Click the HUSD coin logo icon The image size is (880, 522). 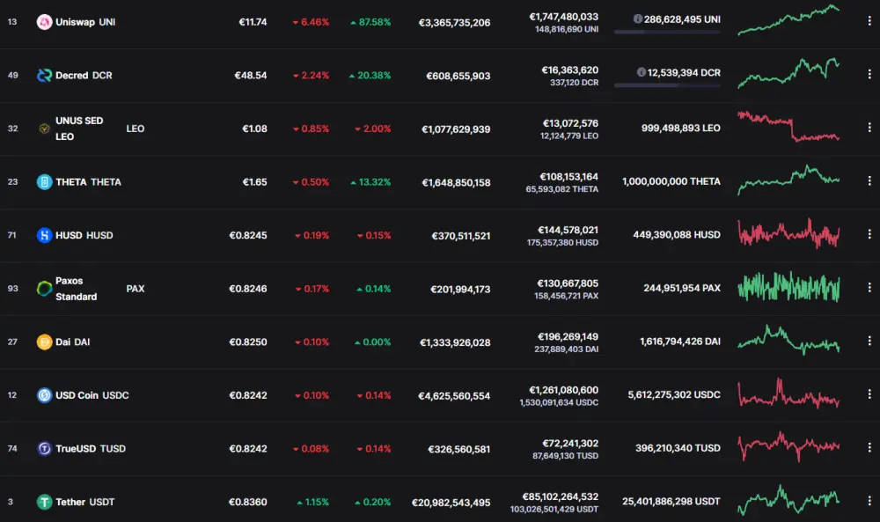tap(44, 235)
